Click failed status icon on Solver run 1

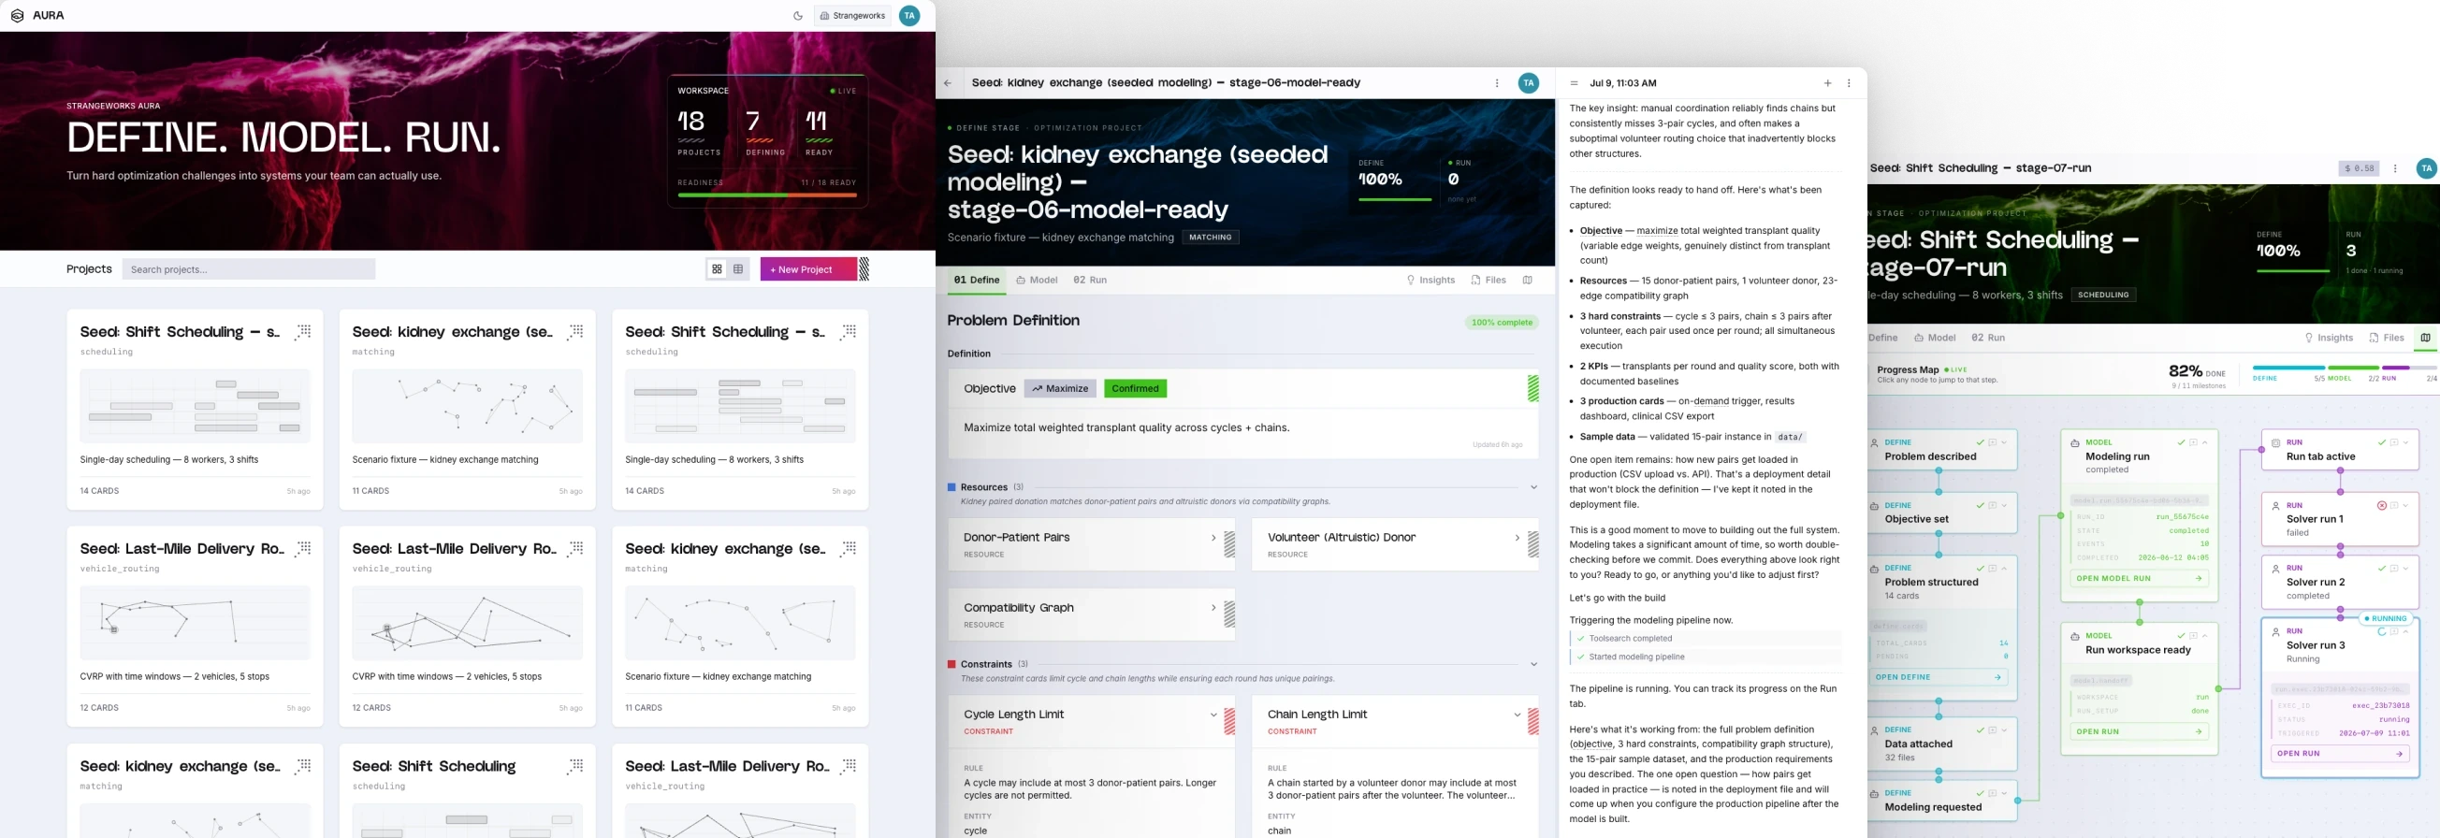(x=2381, y=506)
